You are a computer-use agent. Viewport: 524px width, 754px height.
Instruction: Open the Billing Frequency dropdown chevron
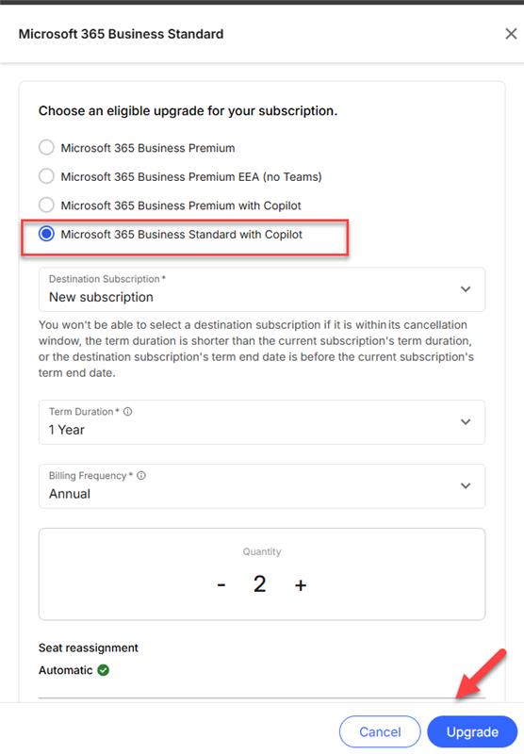point(466,485)
